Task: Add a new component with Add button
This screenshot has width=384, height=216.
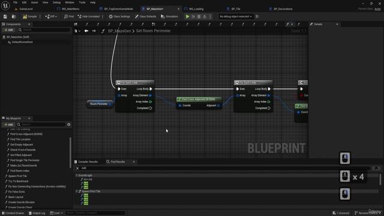Action: pos(8,30)
